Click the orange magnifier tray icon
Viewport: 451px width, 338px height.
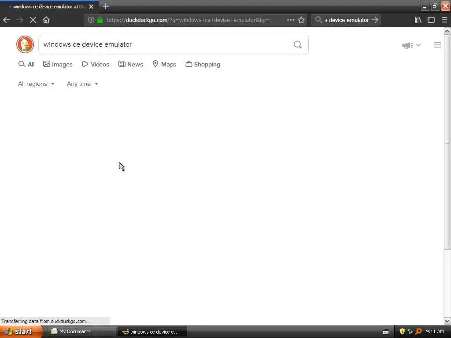(x=418, y=332)
